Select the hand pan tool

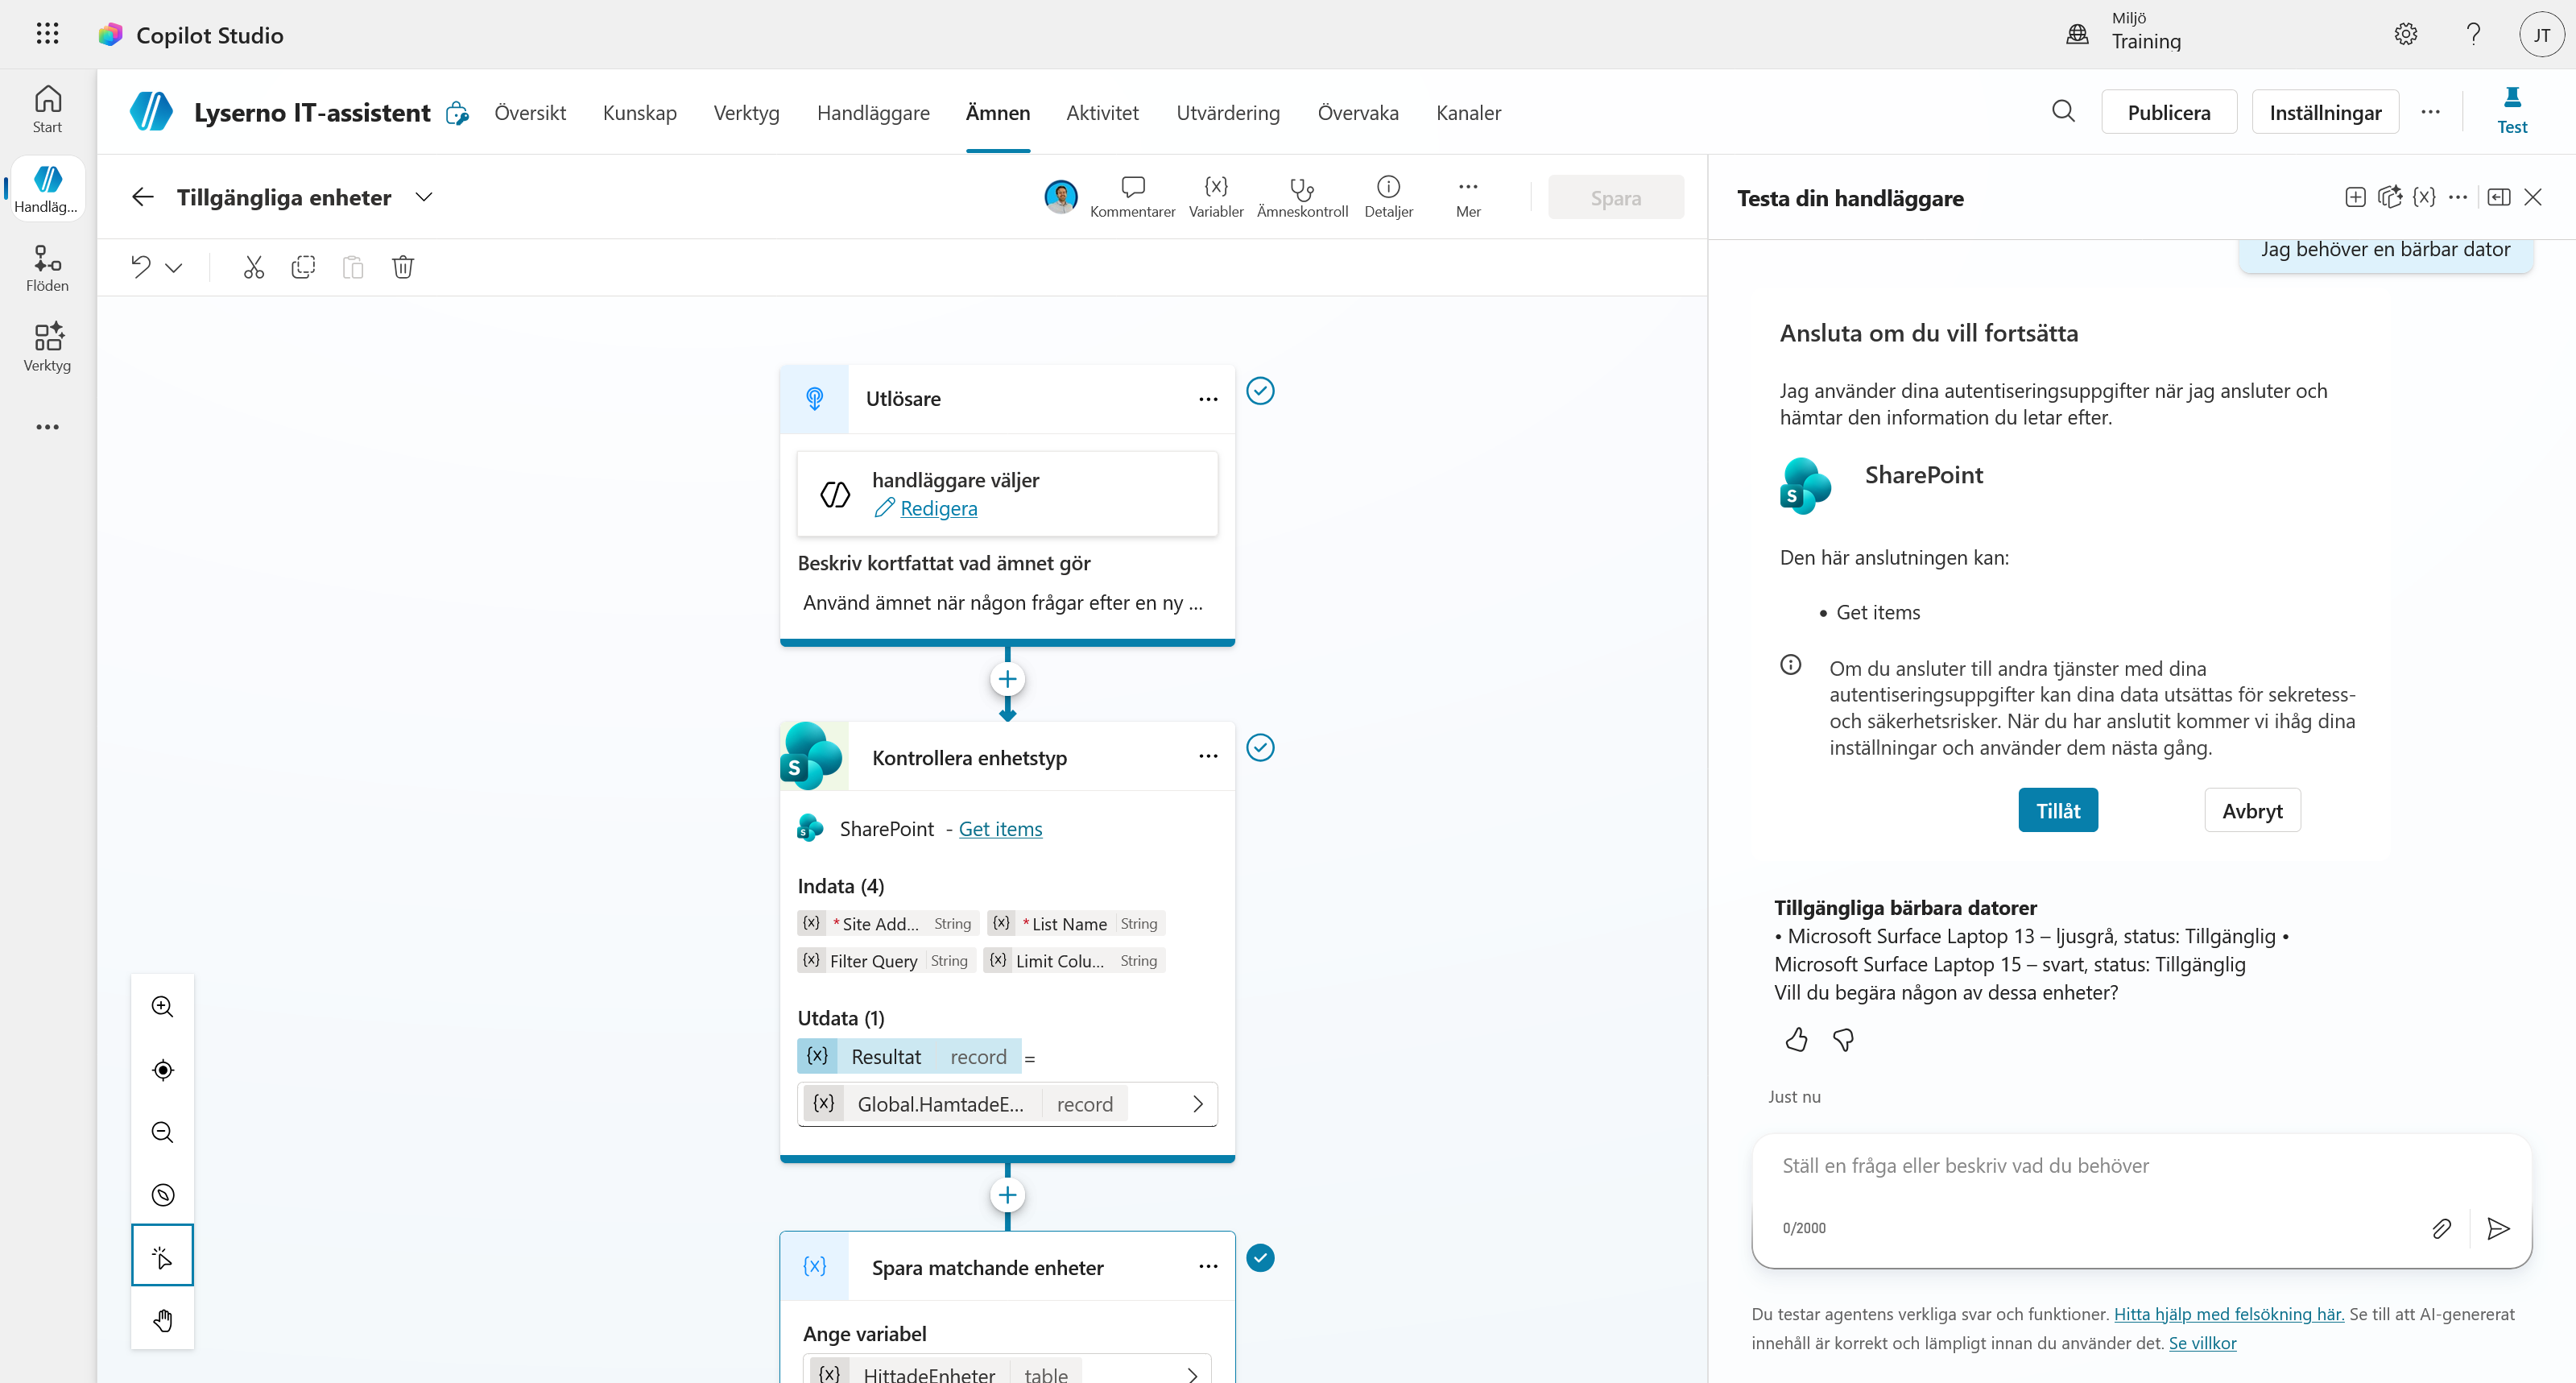(x=162, y=1320)
